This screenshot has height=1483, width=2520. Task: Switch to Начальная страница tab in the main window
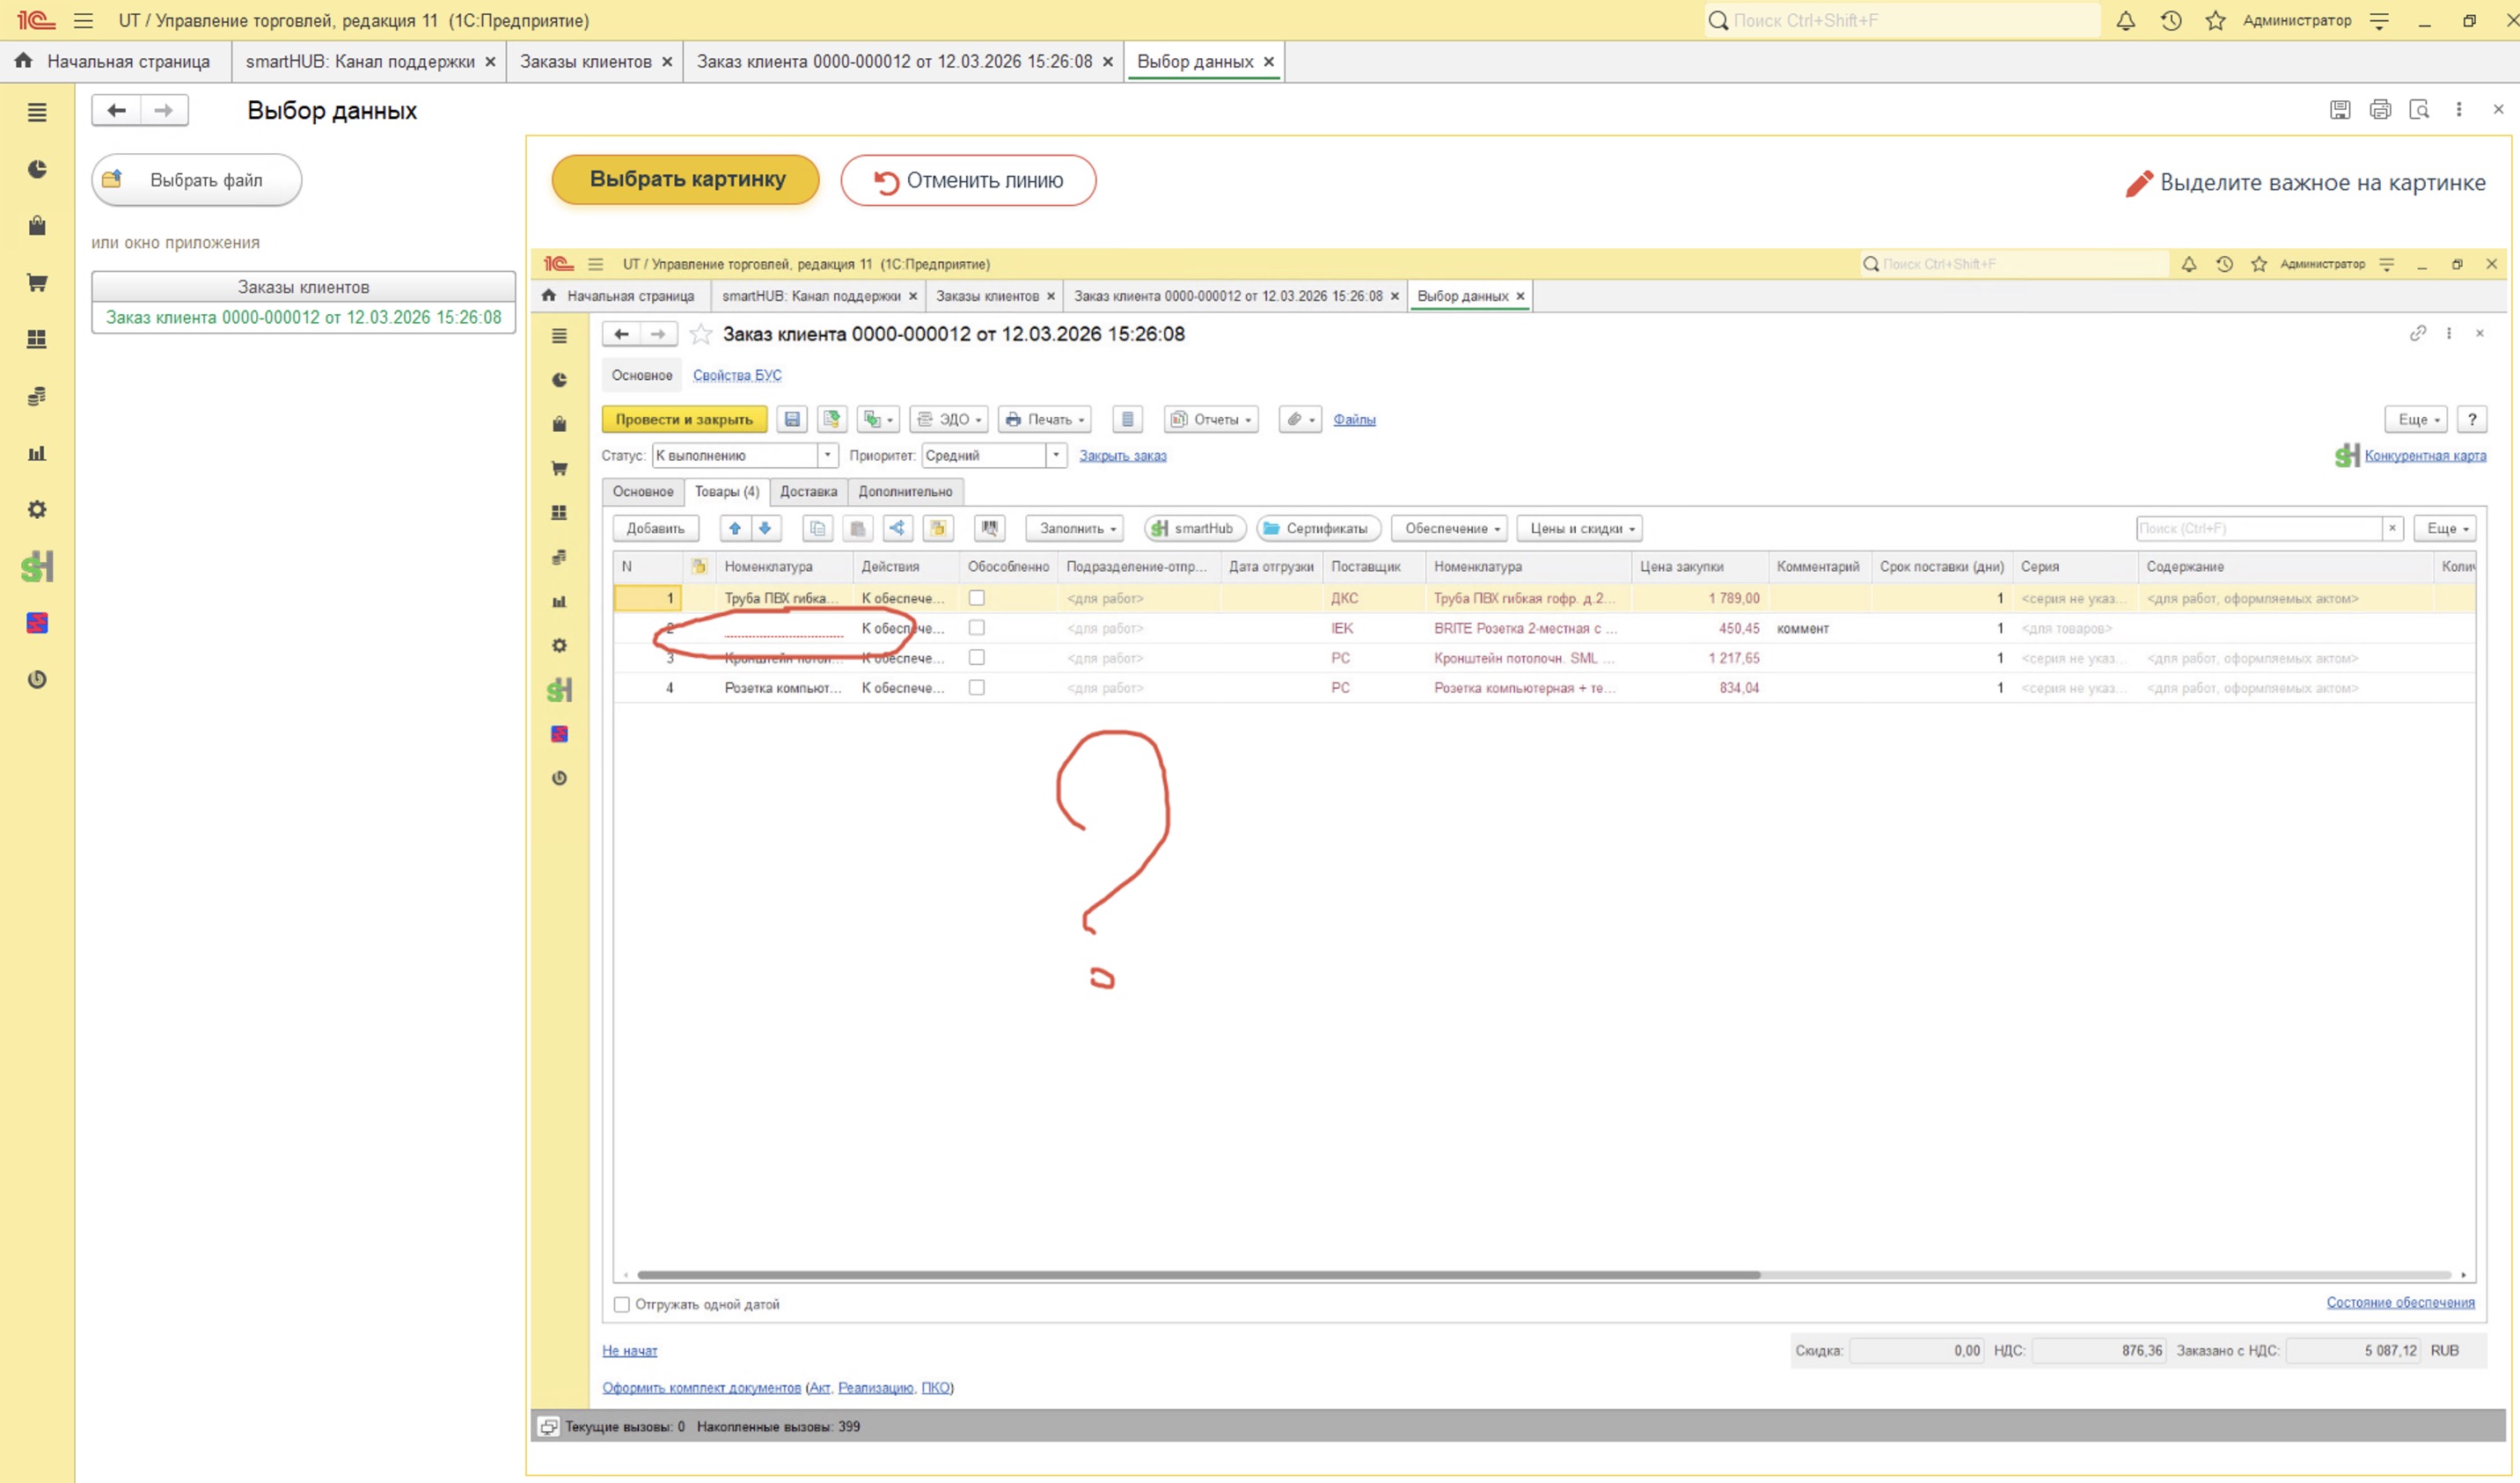[x=115, y=61]
